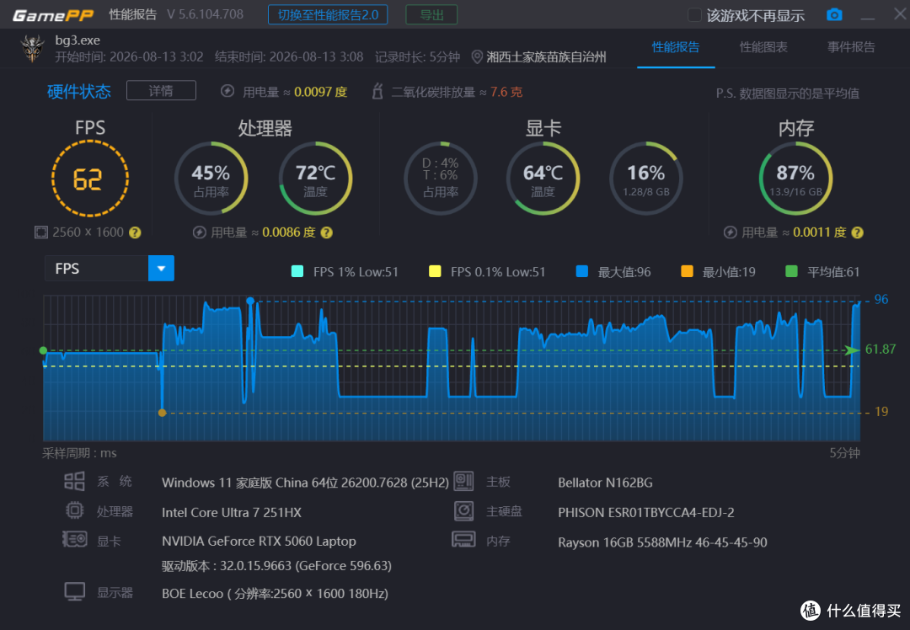The width and height of the screenshot is (910, 630).
Task: Switch to the 事件报告 tab
Action: (851, 47)
